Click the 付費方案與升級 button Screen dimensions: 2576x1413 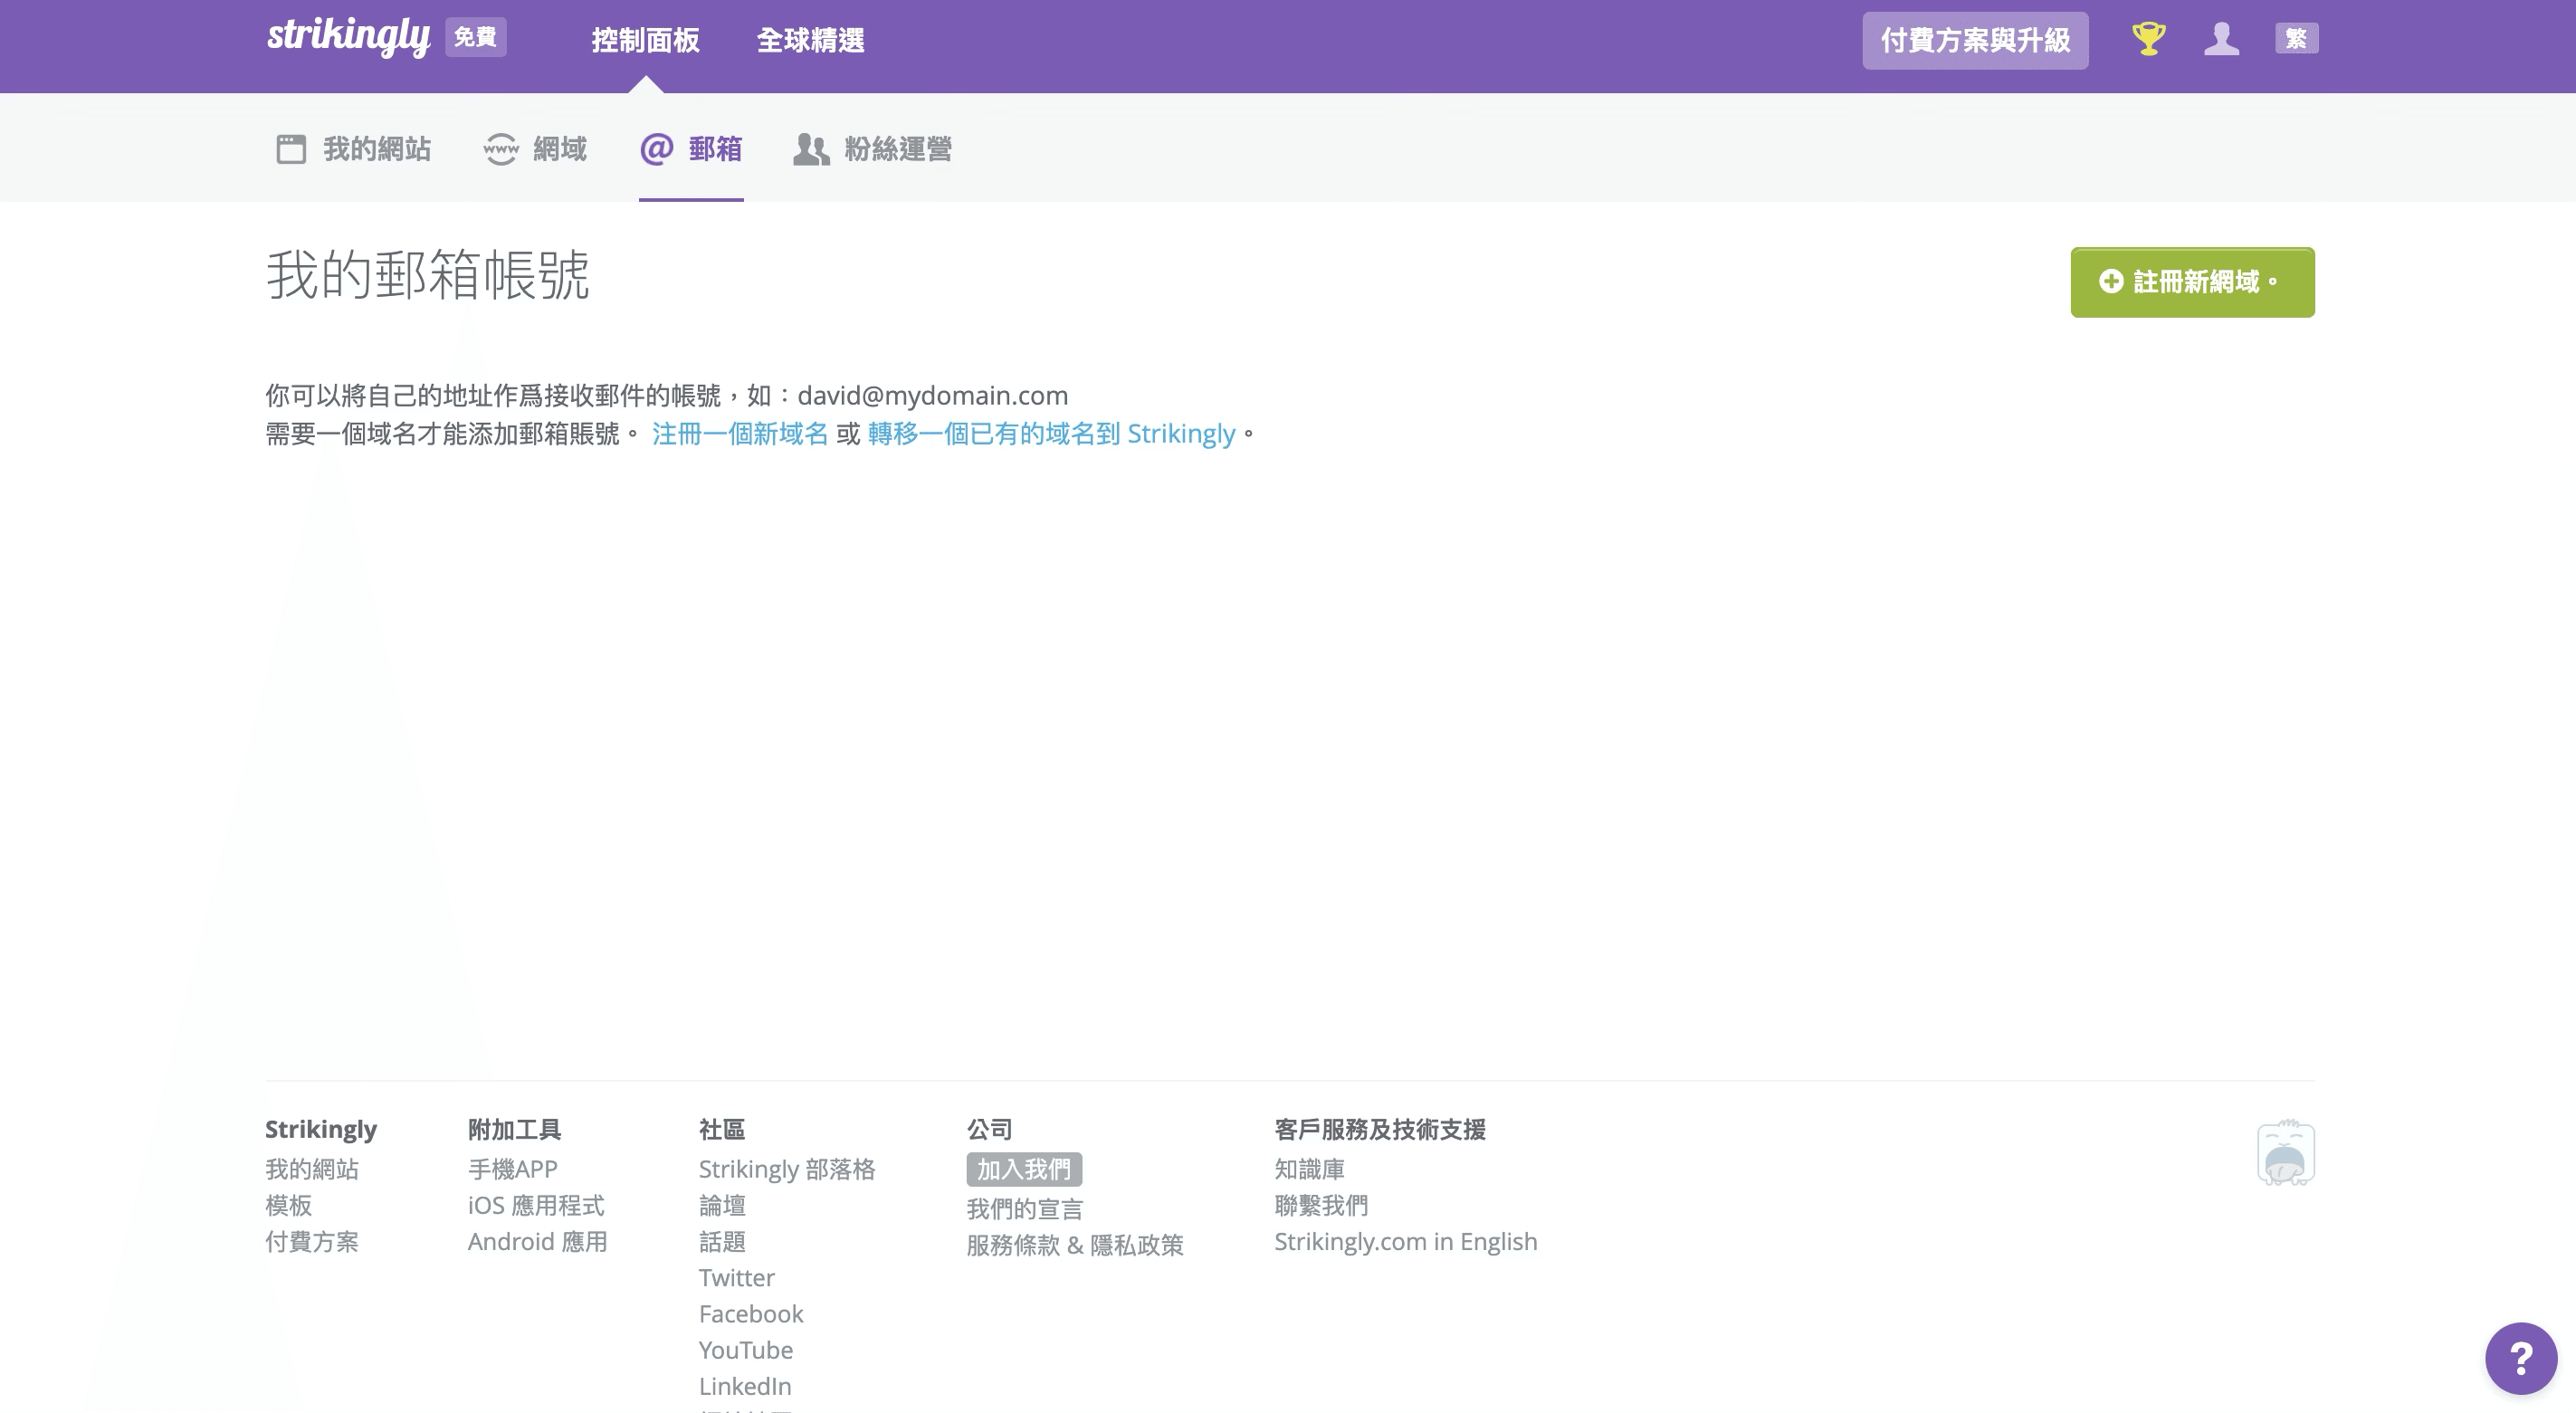tap(1974, 41)
